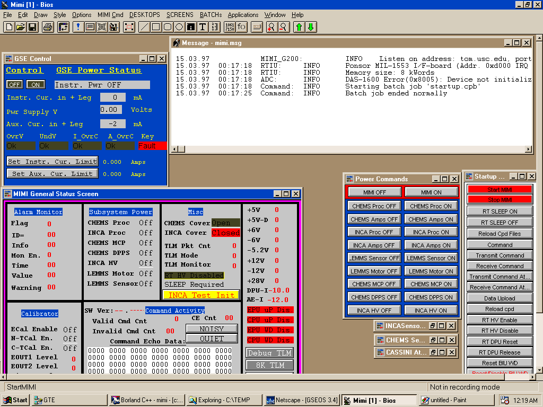The width and height of the screenshot is (543, 407).
Task: Click the Print toolbar icon
Action: click(x=48, y=27)
